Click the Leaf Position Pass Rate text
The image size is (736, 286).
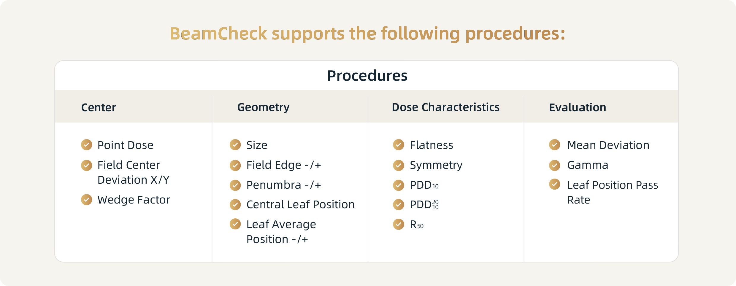pos(613,192)
